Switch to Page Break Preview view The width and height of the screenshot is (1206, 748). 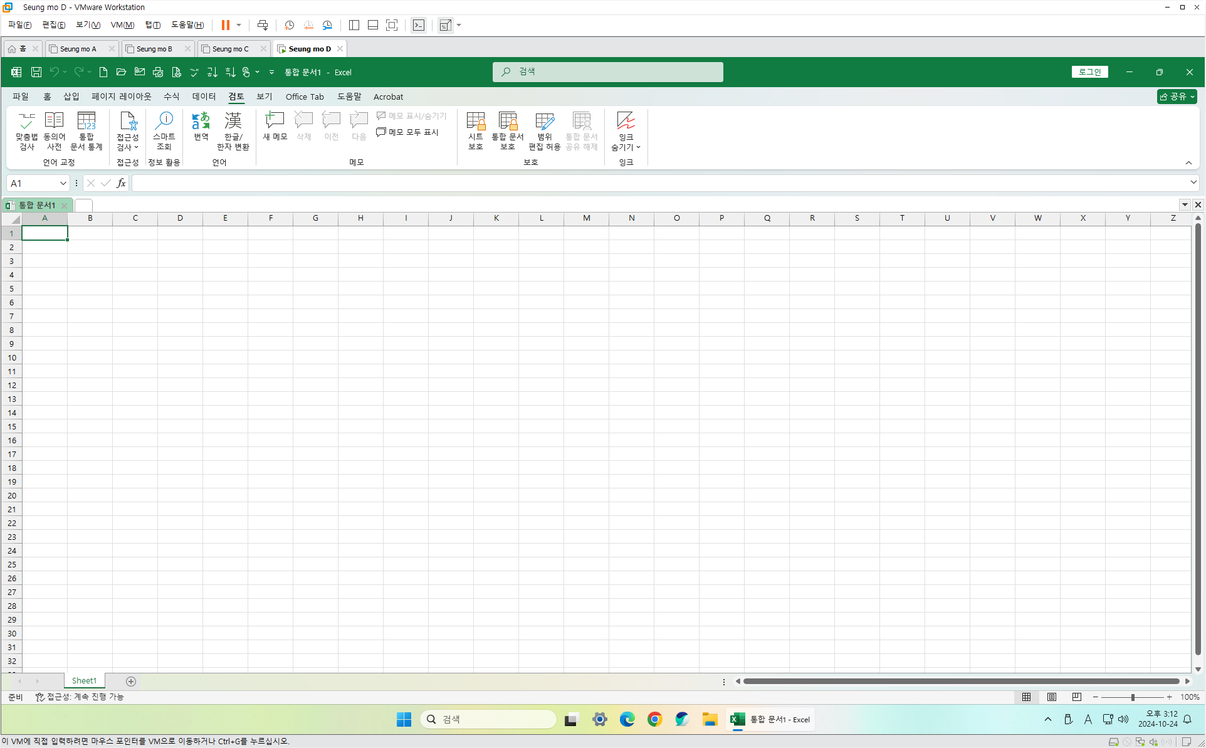pyautogui.click(x=1076, y=697)
